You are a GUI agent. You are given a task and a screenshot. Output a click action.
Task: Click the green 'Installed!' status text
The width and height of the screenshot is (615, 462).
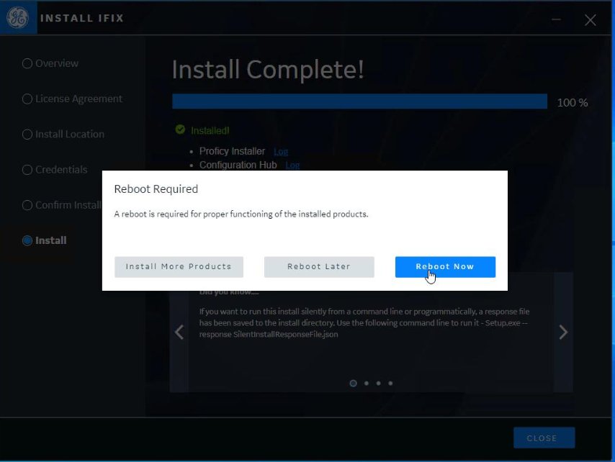[210, 130]
